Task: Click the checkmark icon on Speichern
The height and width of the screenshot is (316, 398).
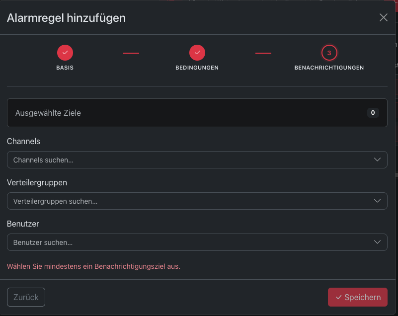Action: (338, 297)
